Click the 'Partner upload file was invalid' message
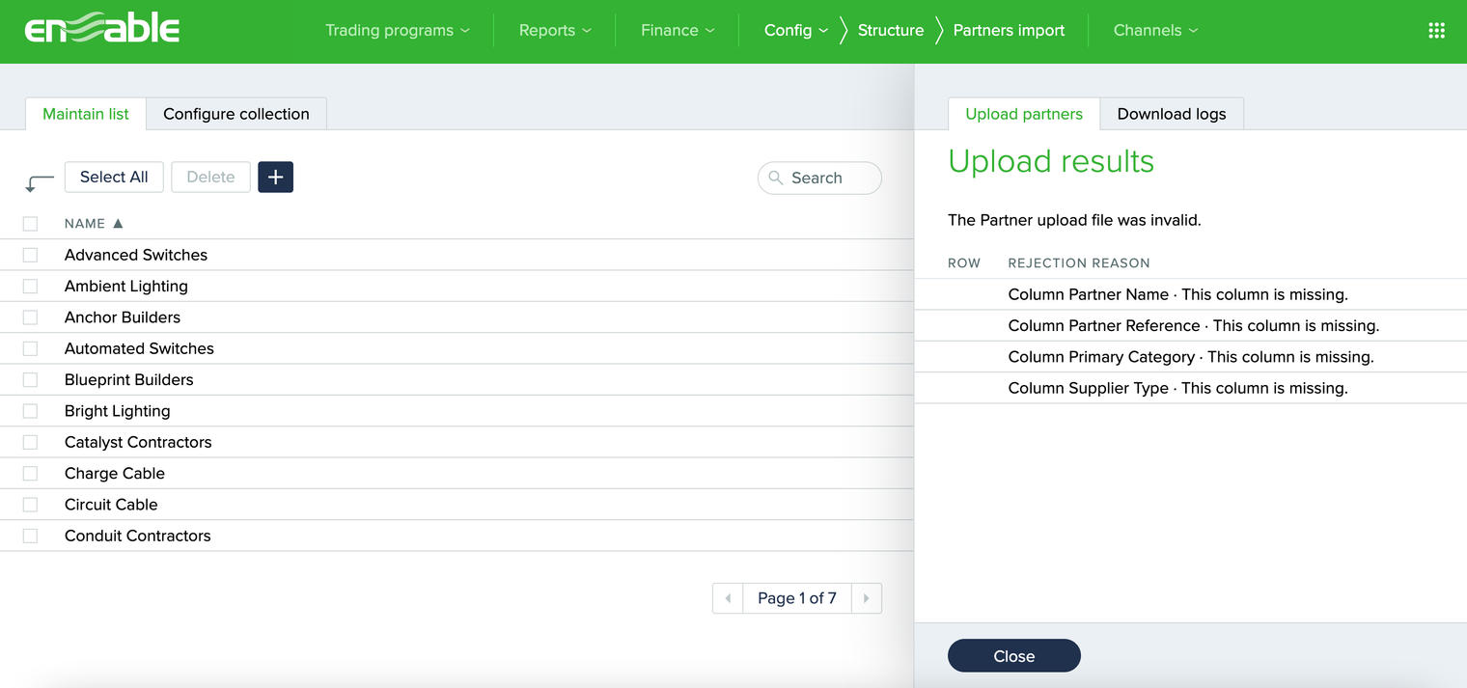Image resolution: width=1467 pixels, height=688 pixels. [1074, 220]
